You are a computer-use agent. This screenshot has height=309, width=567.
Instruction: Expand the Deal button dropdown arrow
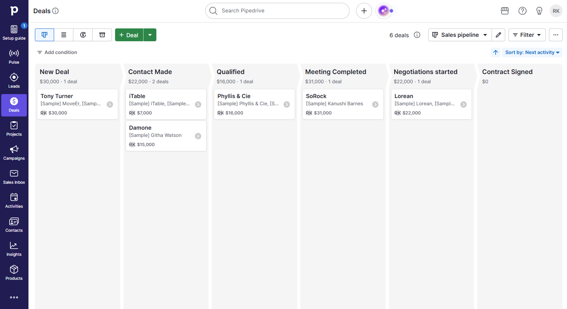(x=150, y=35)
